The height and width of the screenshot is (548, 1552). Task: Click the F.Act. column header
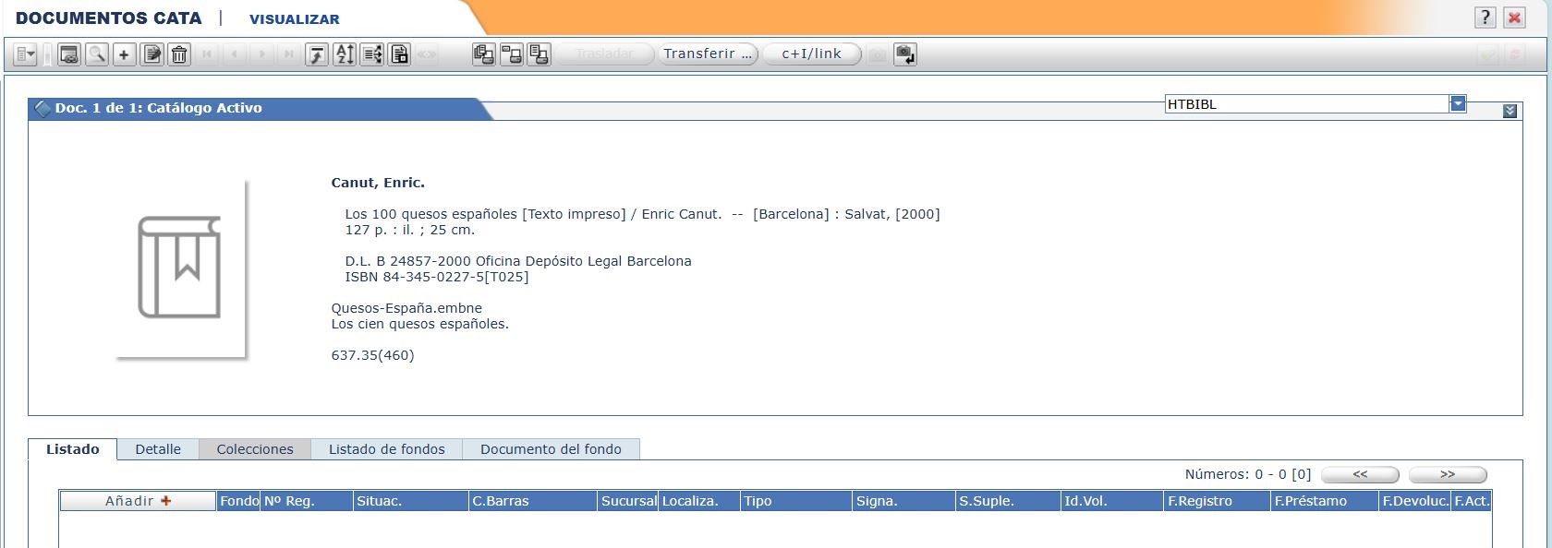pyautogui.click(x=1472, y=501)
